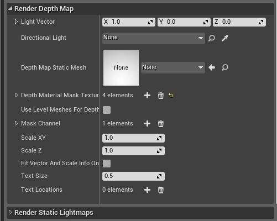Screen dimensions: 277x221
Task: Add element to Depth Material Mask Textures
Action: point(147,96)
